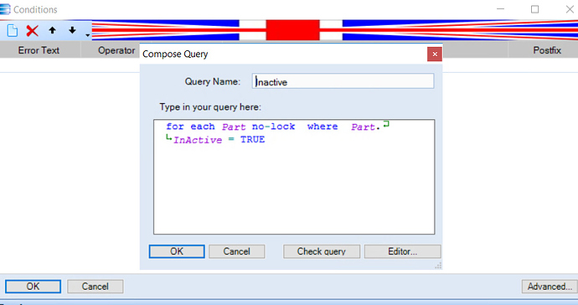Delete condition with red X icon
578x305 pixels.
tap(33, 31)
